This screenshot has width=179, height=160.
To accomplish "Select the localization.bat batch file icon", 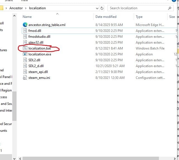I will 25,48.
